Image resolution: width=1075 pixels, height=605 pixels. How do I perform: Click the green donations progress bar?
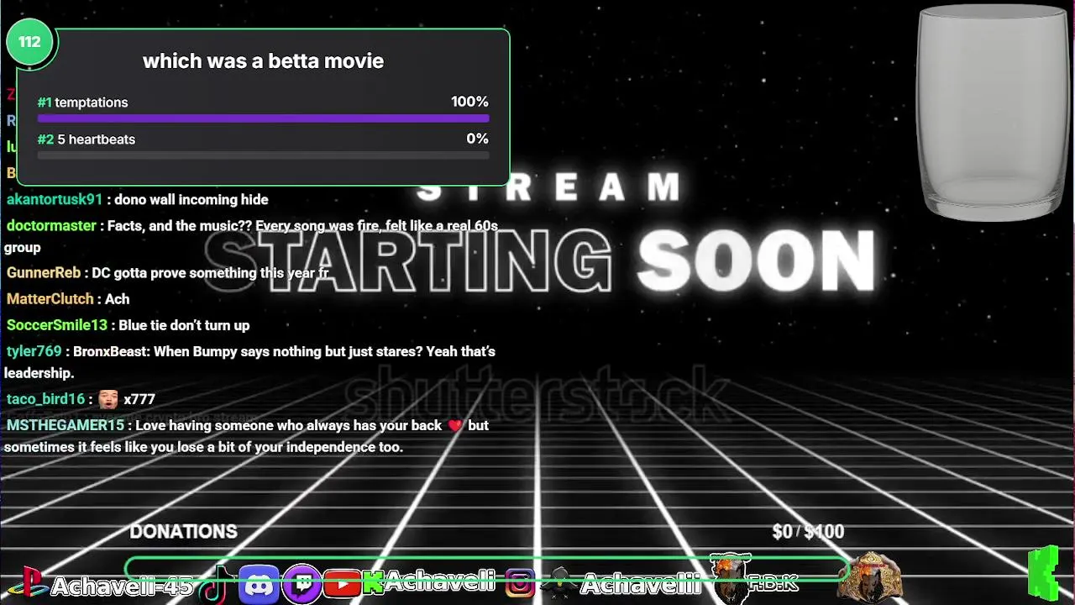(x=487, y=568)
